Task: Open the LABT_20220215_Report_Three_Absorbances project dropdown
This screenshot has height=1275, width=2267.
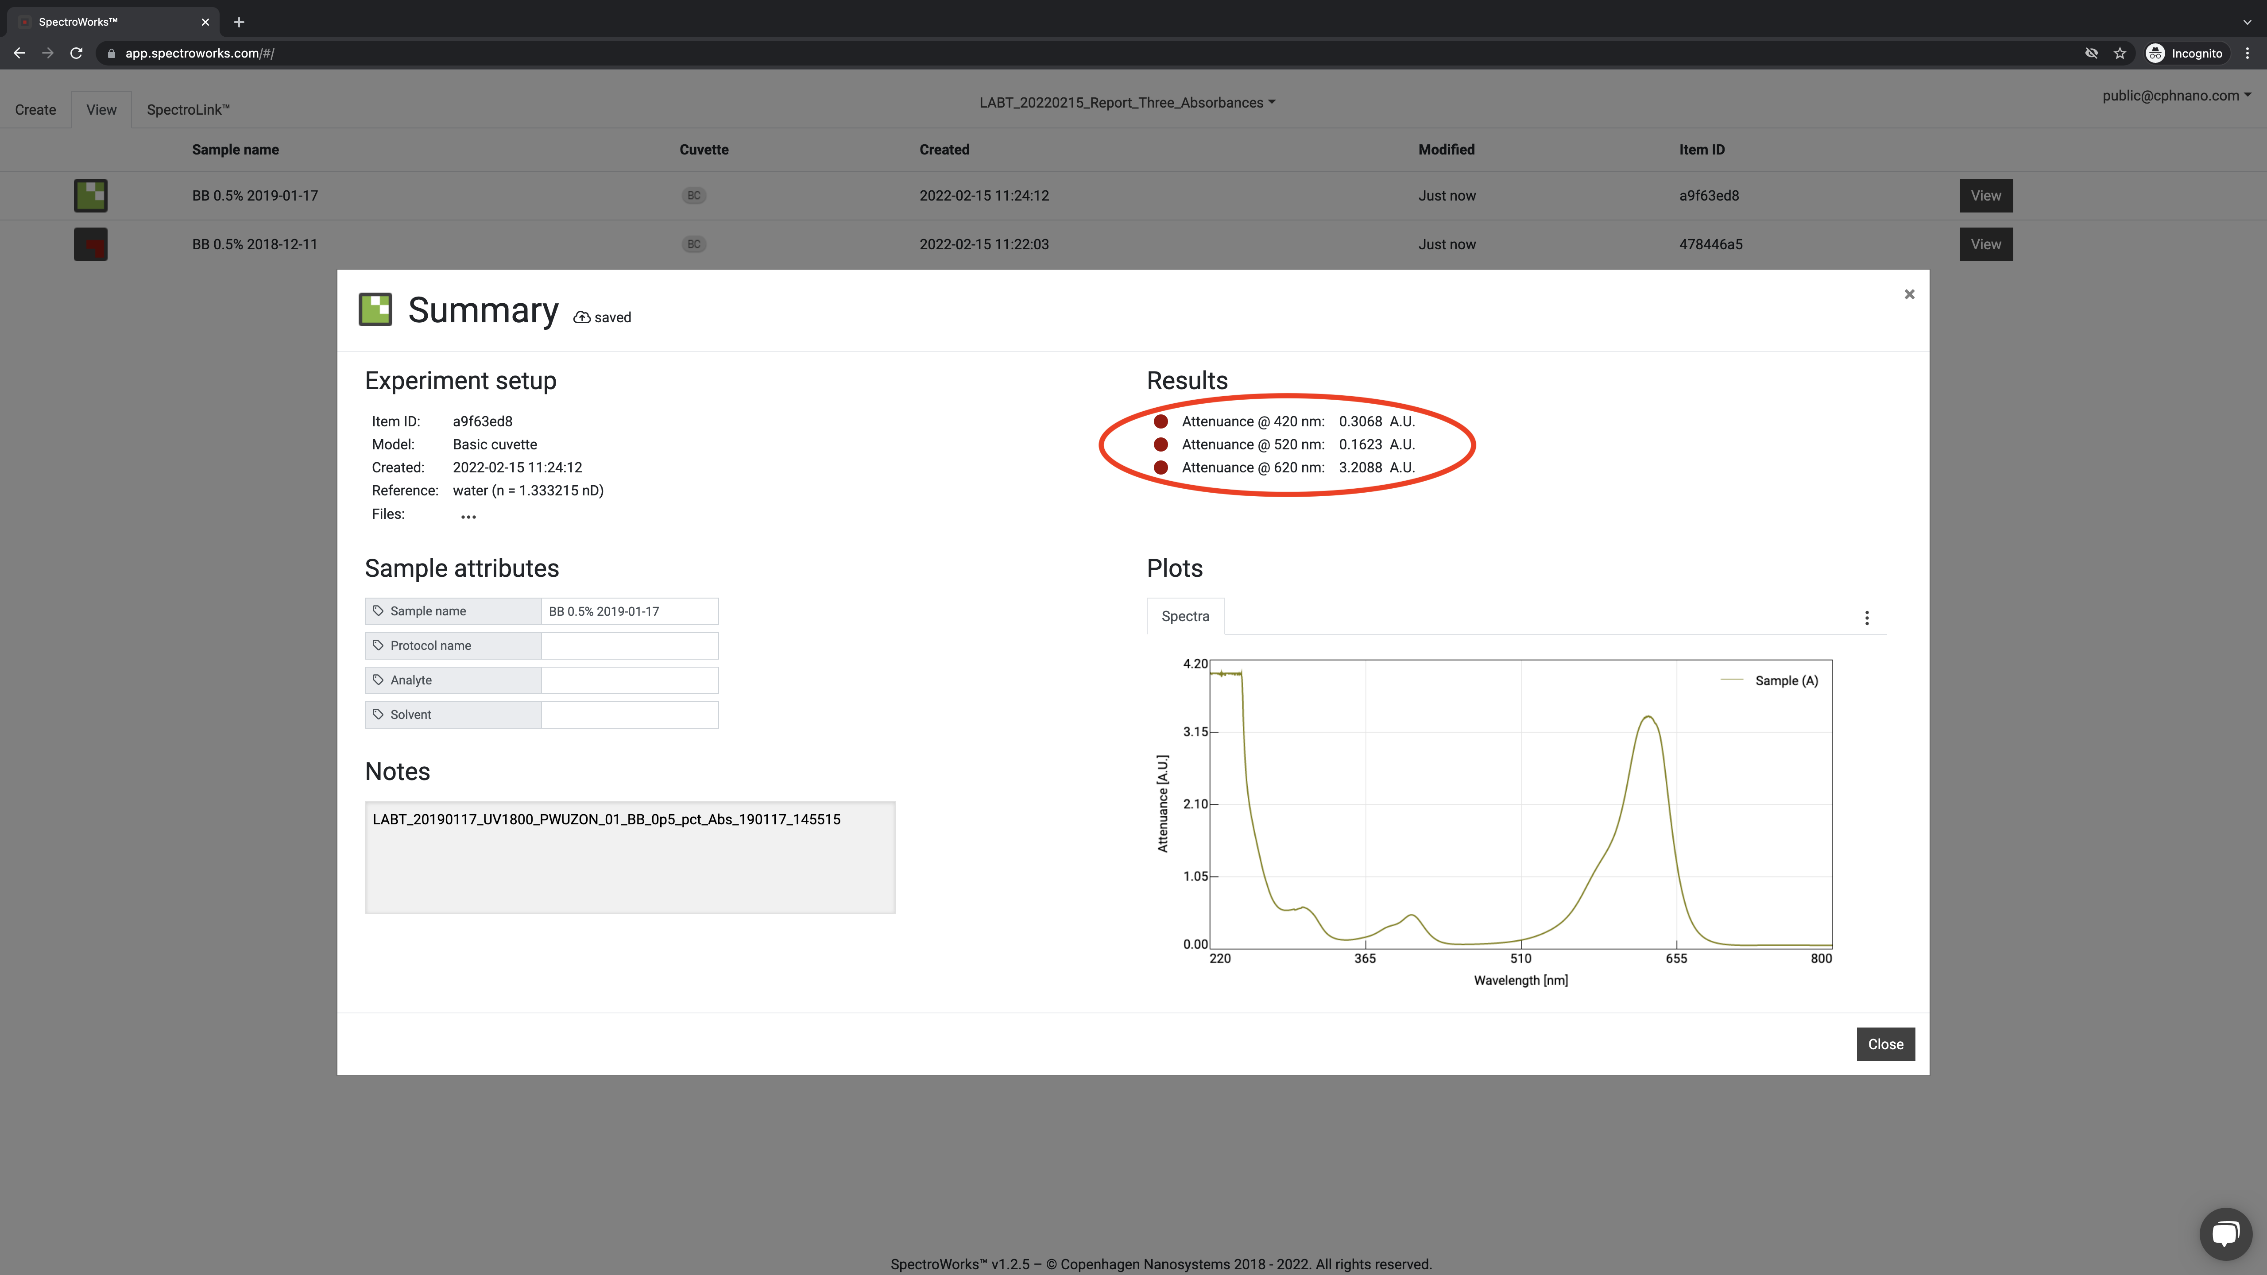Action: point(1127,103)
